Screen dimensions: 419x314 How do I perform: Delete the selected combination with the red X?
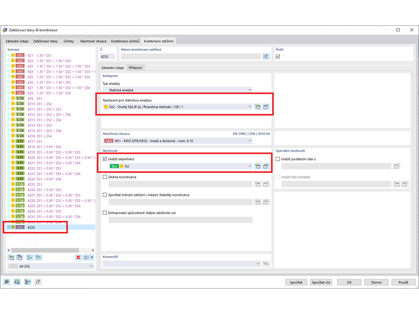tap(78, 257)
